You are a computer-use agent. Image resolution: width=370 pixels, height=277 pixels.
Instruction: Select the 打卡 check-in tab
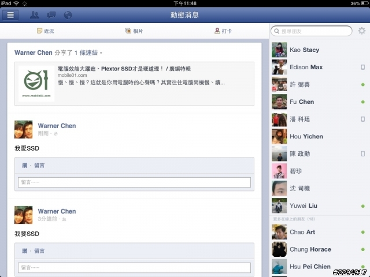tap(223, 31)
